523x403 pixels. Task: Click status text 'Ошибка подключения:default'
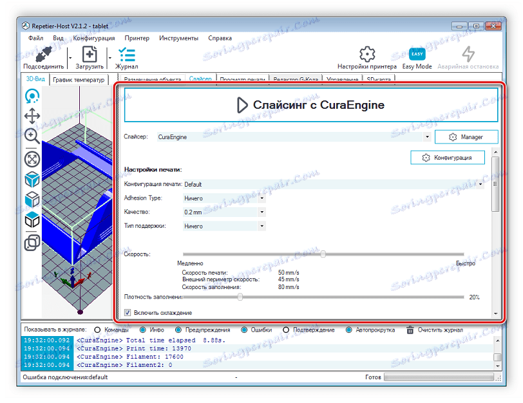65,377
